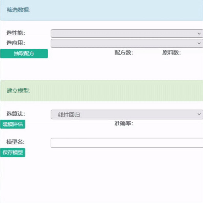This screenshot has width=203, height=203.
Task: Focus the 模型名 text input field
Action: [127, 143]
